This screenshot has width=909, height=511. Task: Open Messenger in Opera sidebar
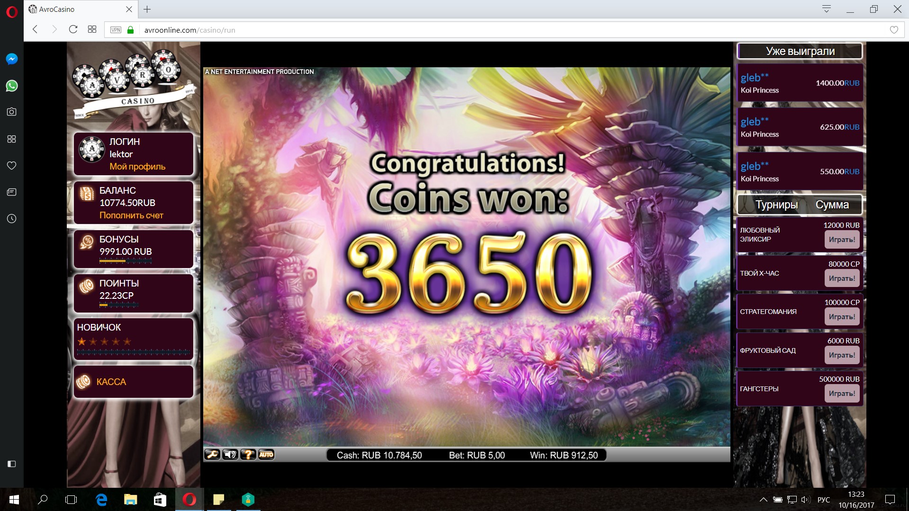click(12, 59)
